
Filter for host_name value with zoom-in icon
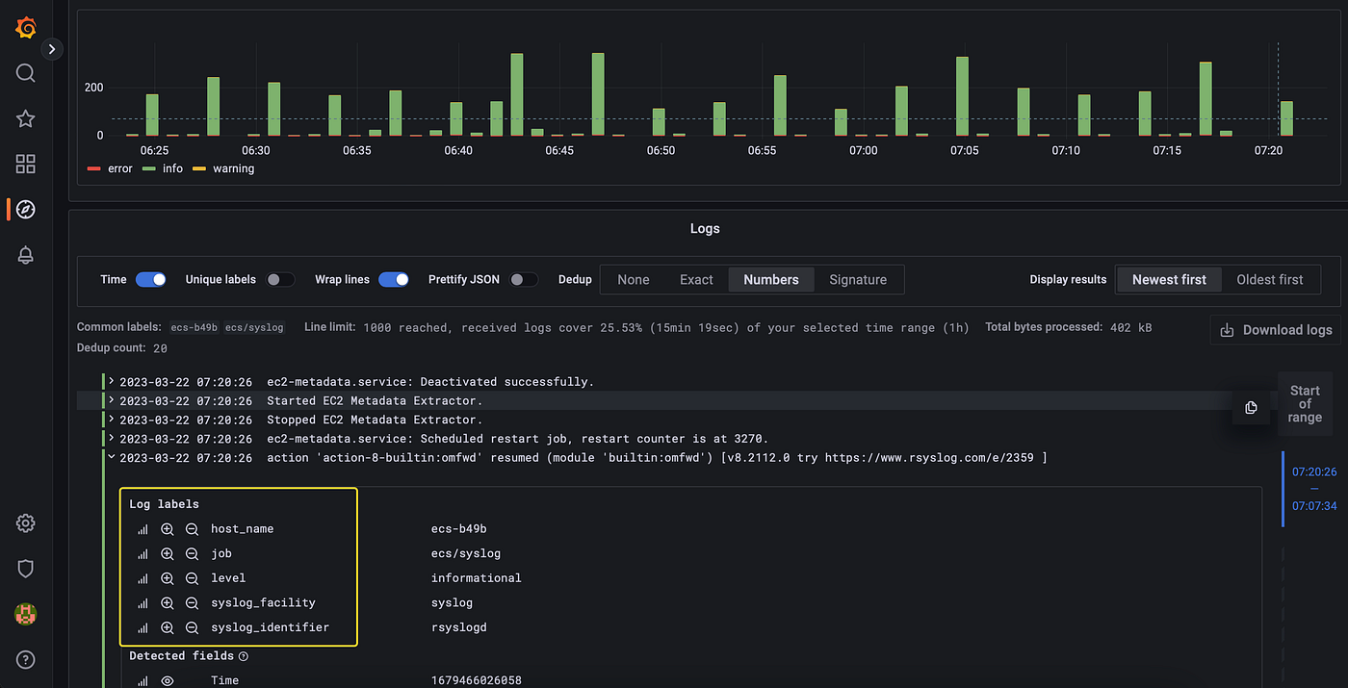click(168, 529)
